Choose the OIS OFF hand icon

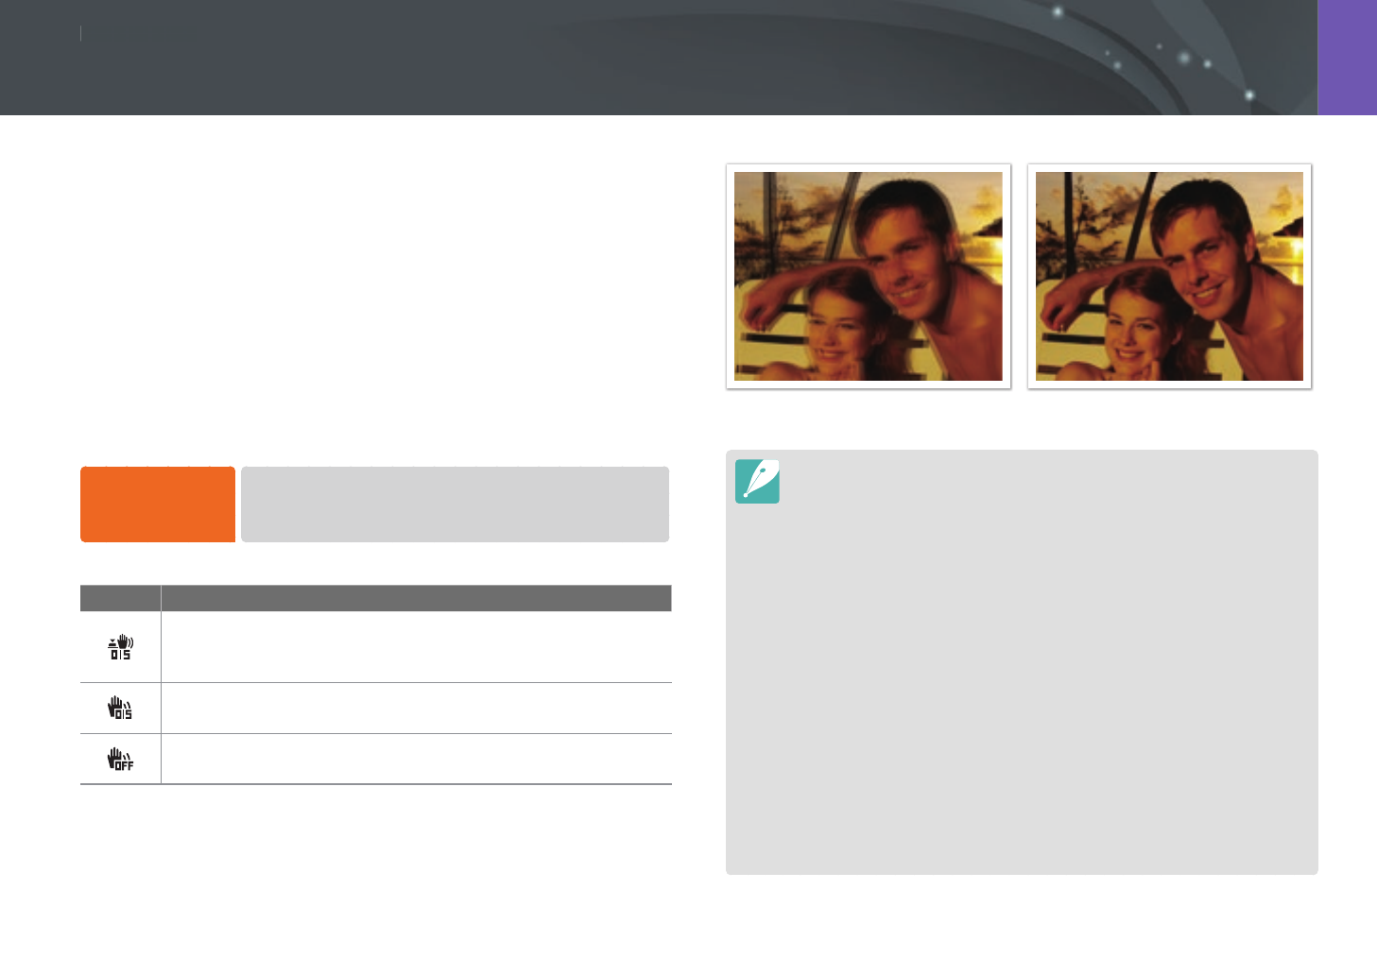click(x=120, y=759)
